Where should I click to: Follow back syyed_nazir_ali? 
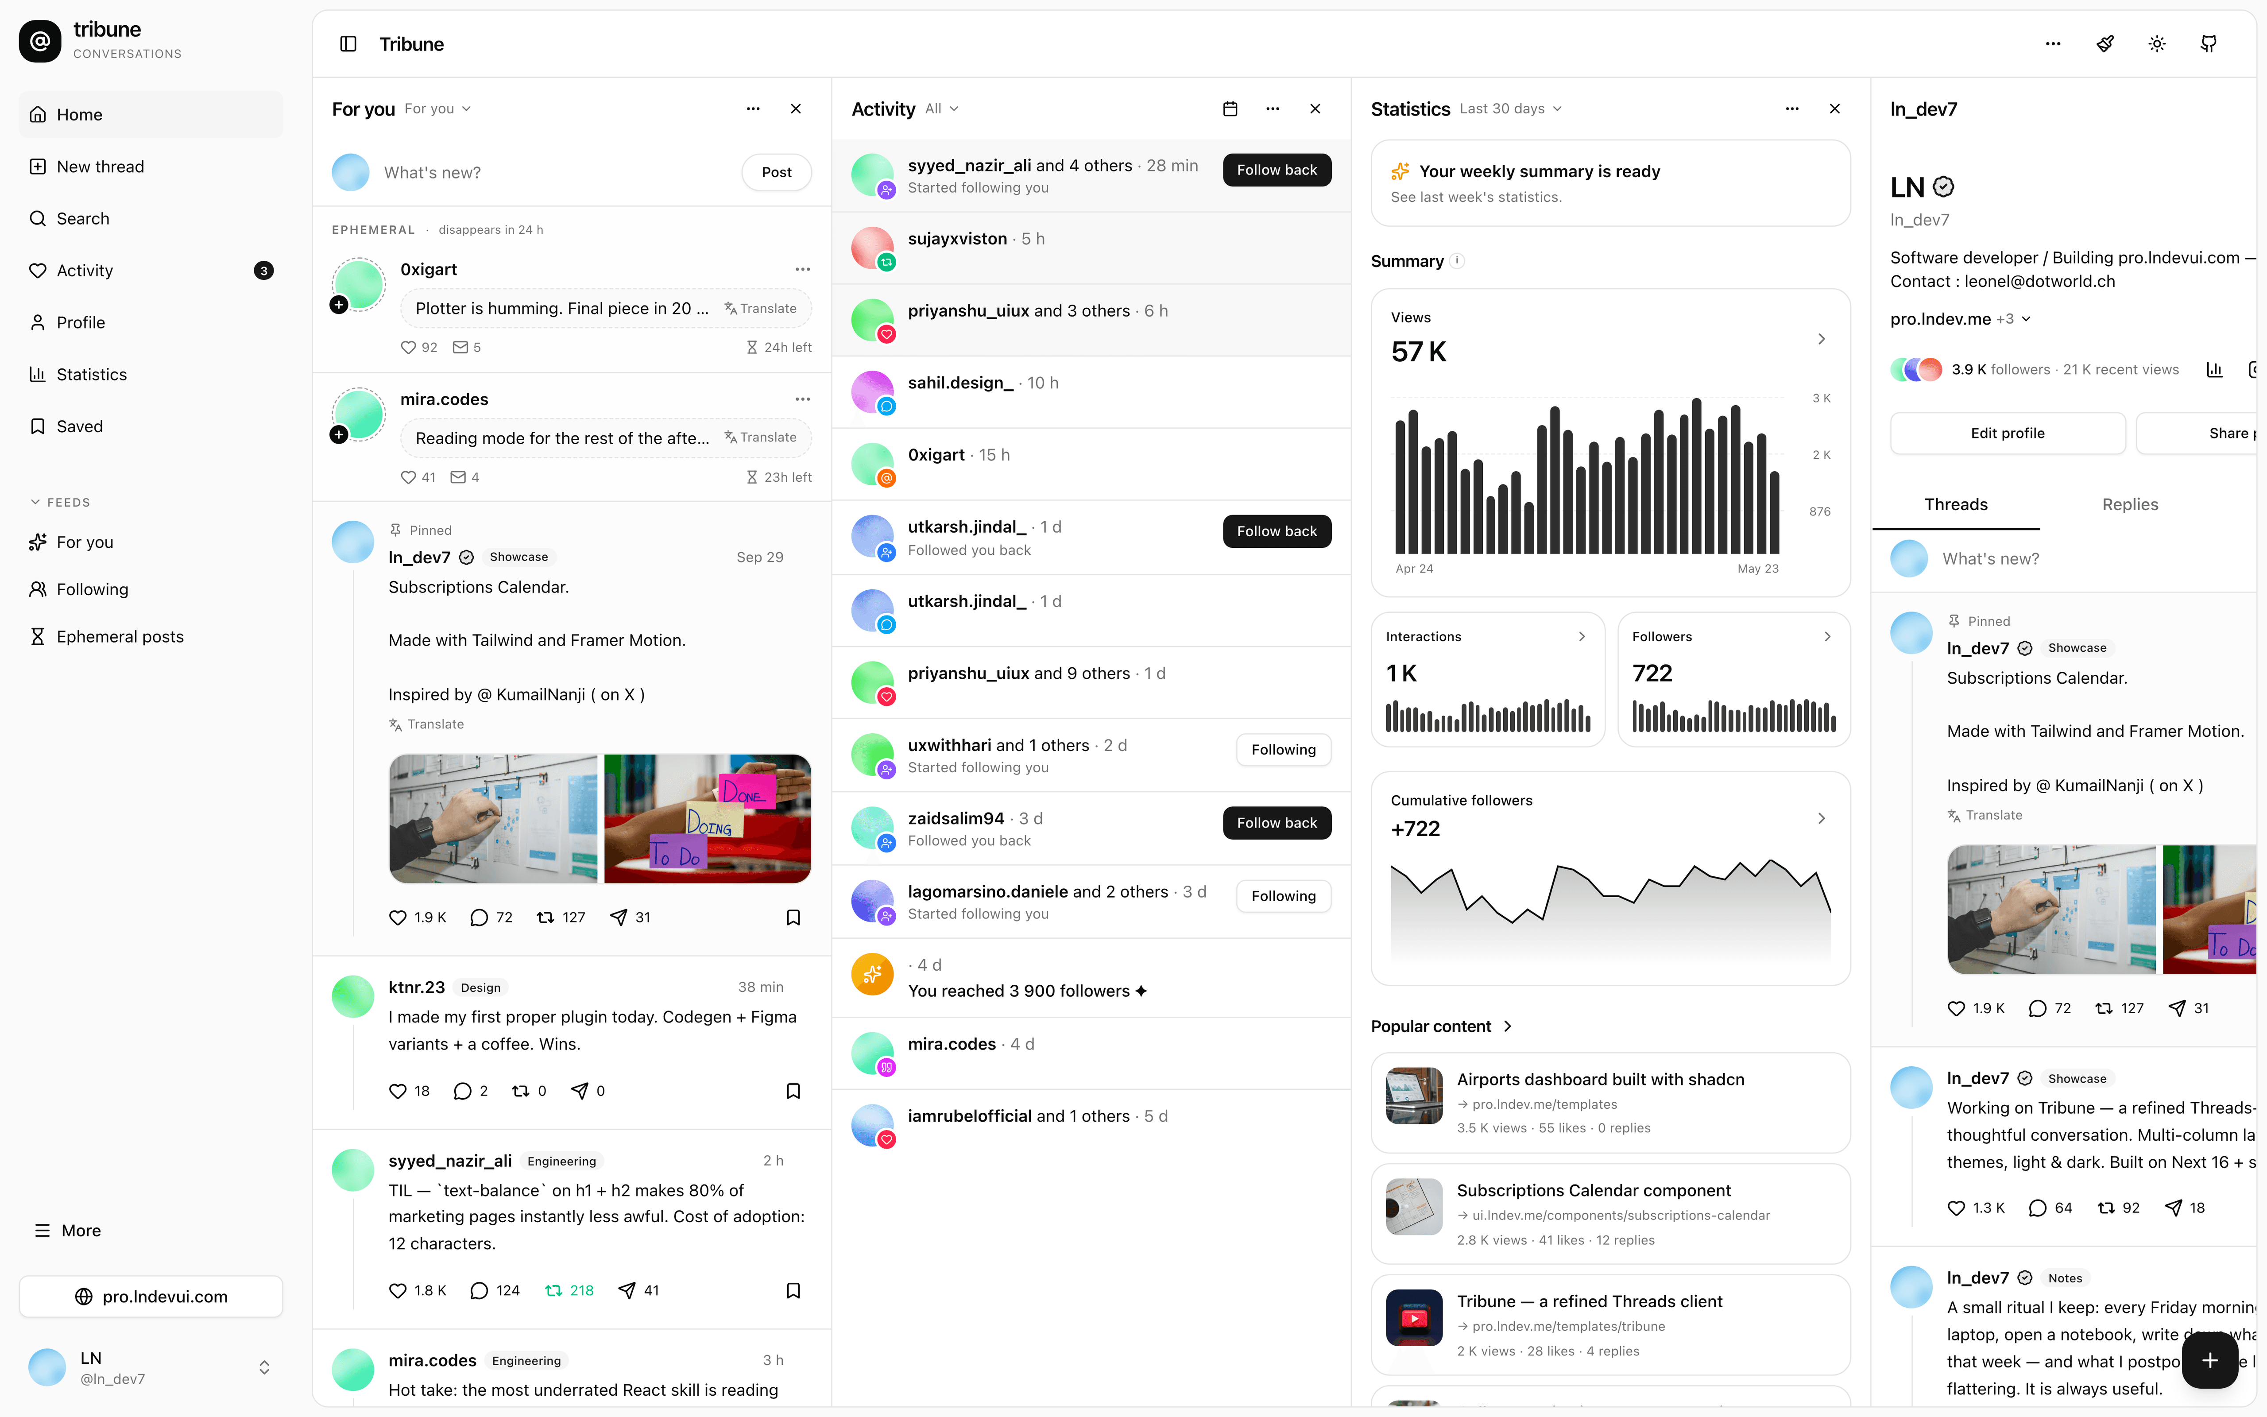point(1277,170)
